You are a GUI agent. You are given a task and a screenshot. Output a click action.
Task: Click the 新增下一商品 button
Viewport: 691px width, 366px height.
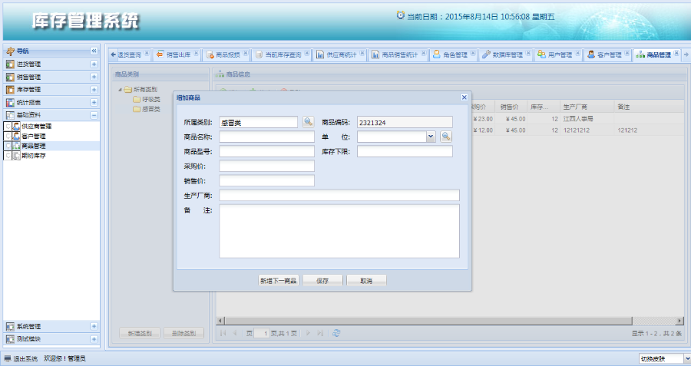(x=279, y=281)
